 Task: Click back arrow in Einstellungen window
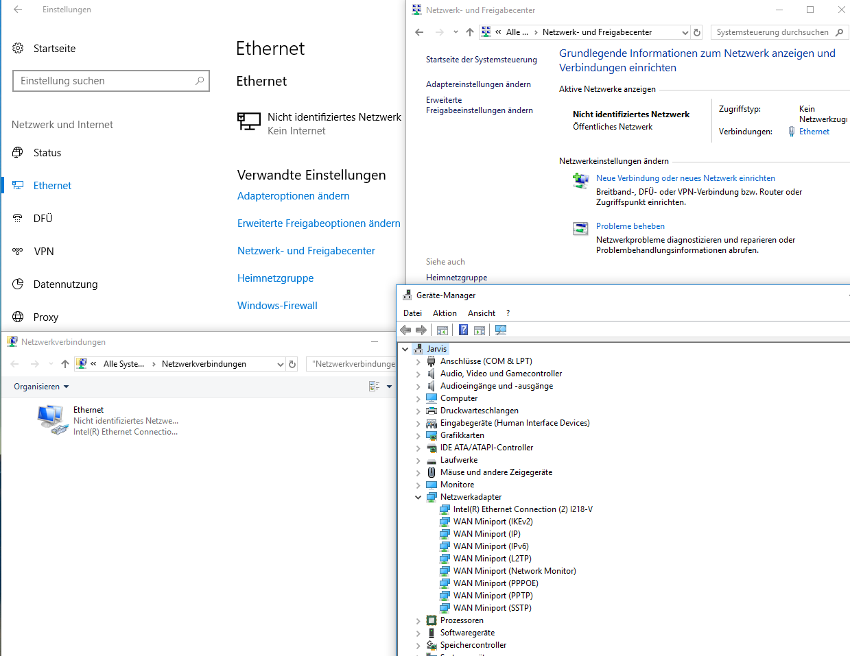[18, 10]
